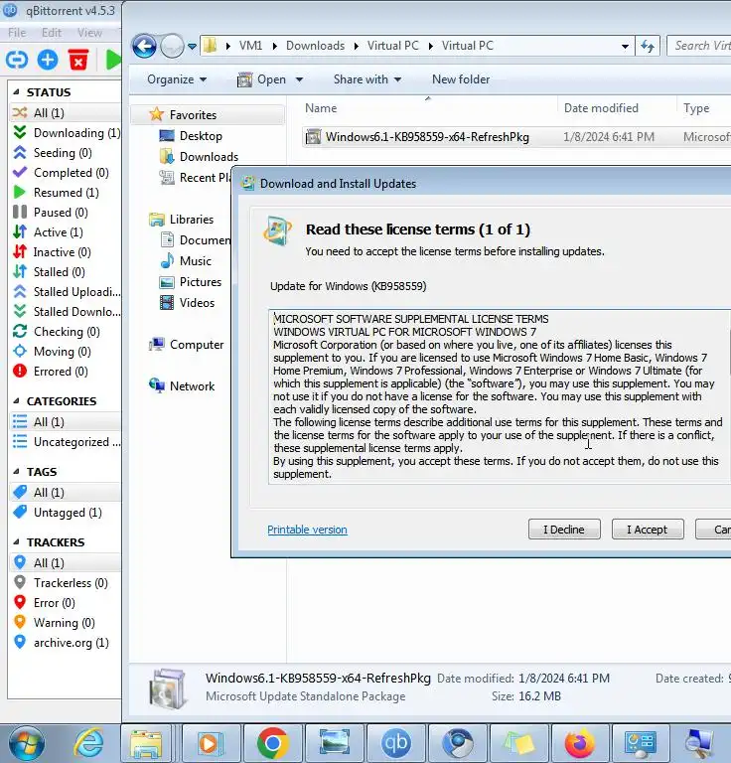
Task: Open Firefox from taskbar
Action: [580, 743]
